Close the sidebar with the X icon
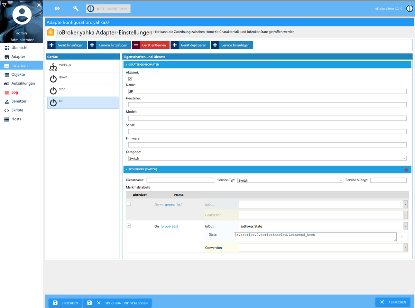This screenshot has width=415, height=308. click(x=39, y=5)
